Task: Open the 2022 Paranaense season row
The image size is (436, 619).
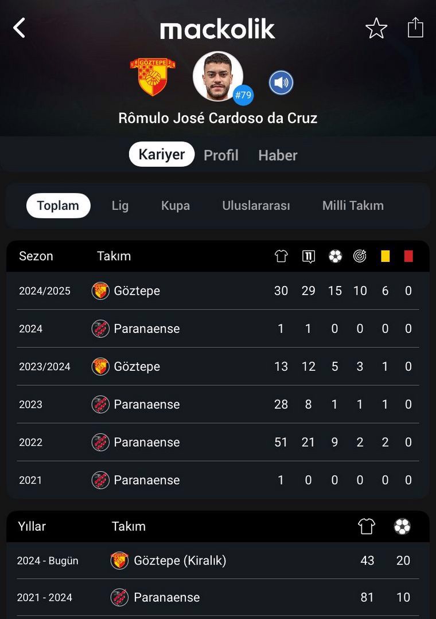Action: pos(218,442)
